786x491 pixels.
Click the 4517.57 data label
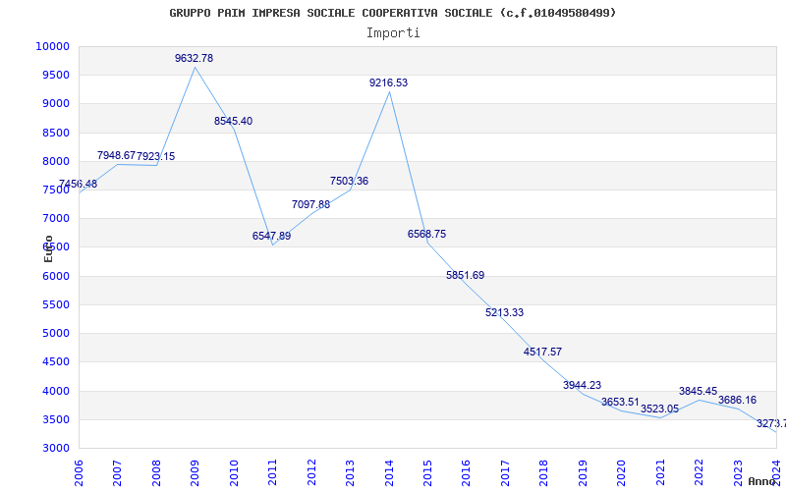(x=543, y=352)
